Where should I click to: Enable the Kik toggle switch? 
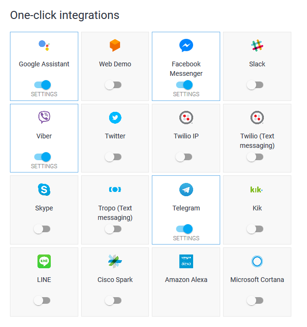(255, 229)
